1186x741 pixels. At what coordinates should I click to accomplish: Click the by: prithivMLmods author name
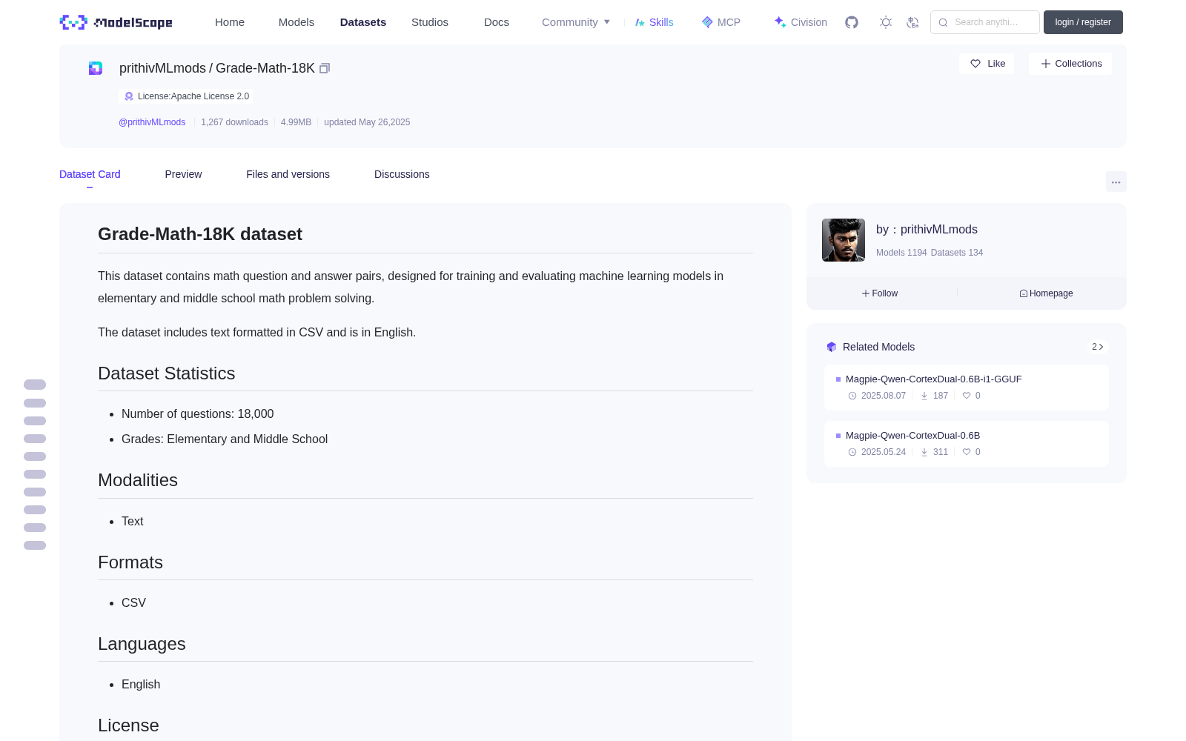927,230
